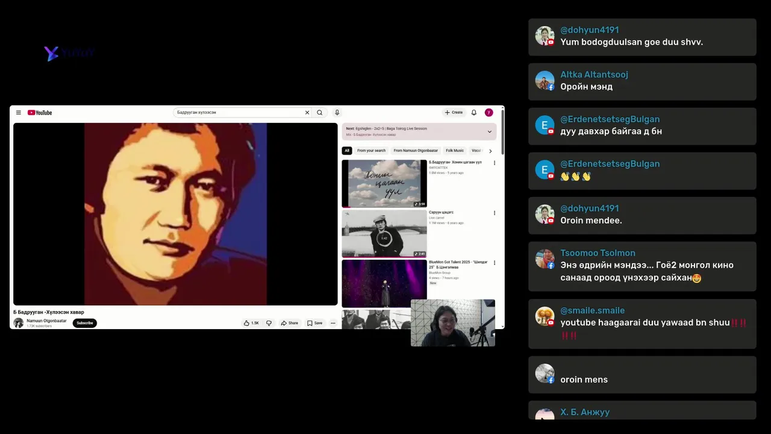
Task: Open options for Сэрүүн цэцэгс video
Action: (495, 213)
